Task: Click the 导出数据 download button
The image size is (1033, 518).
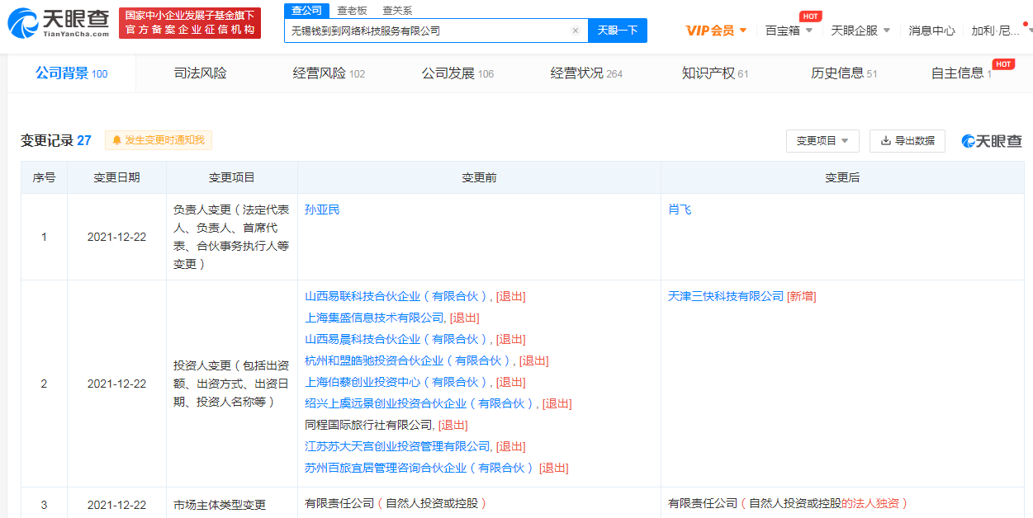Action: pos(907,141)
